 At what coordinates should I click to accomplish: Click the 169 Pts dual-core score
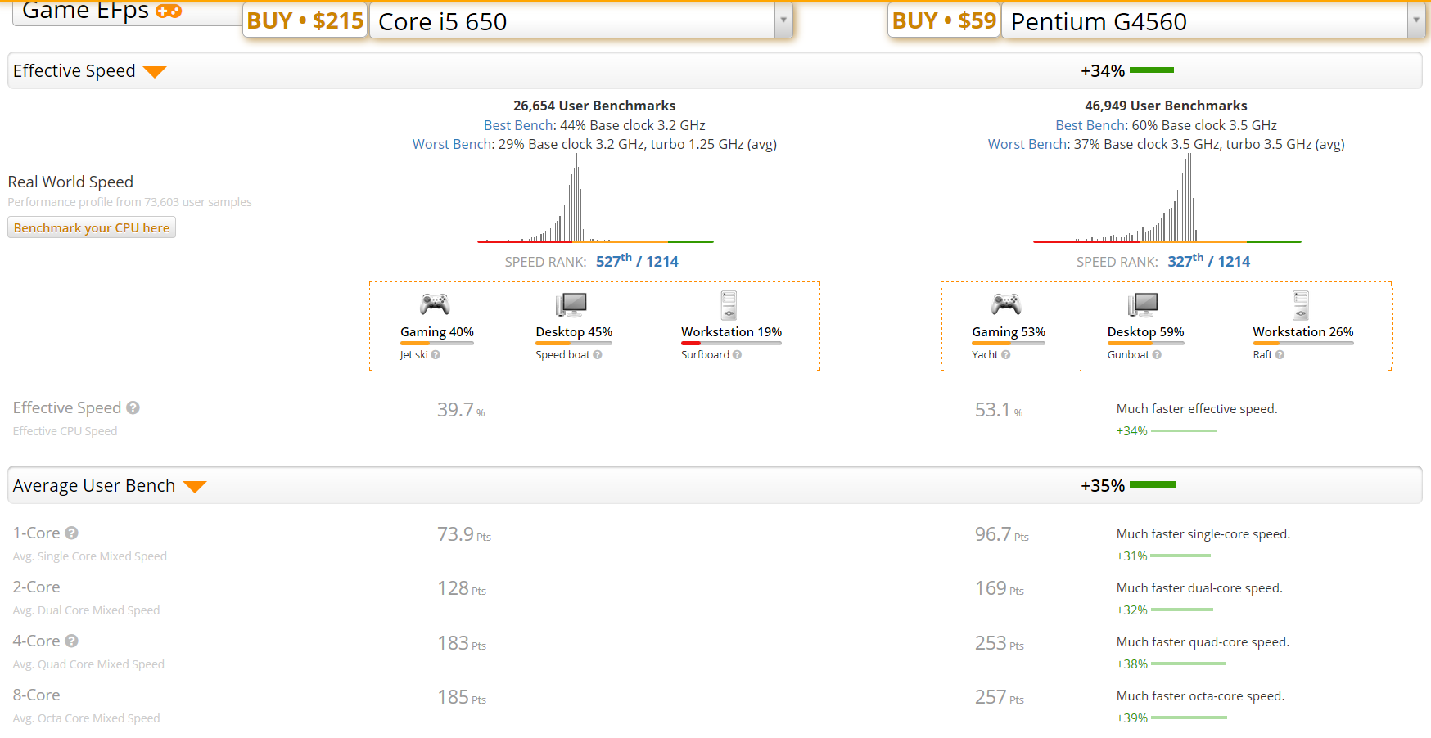[1000, 588]
